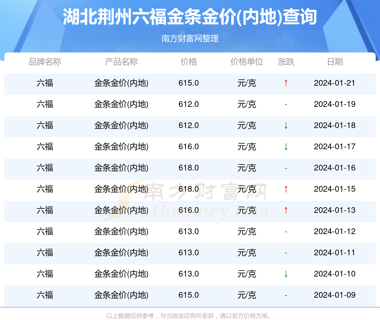Click the subtitle 南方财富网整理

point(190,38)
